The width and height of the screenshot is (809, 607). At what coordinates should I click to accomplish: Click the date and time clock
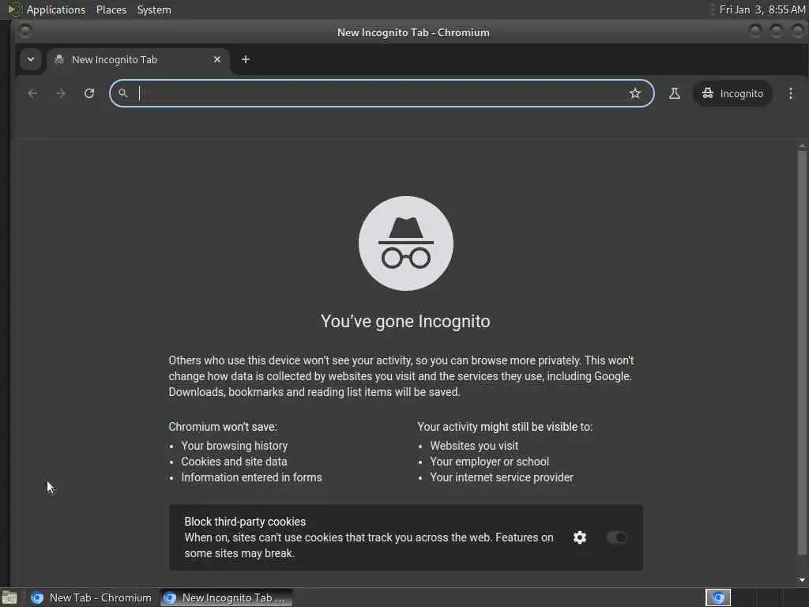click(762, 9)
